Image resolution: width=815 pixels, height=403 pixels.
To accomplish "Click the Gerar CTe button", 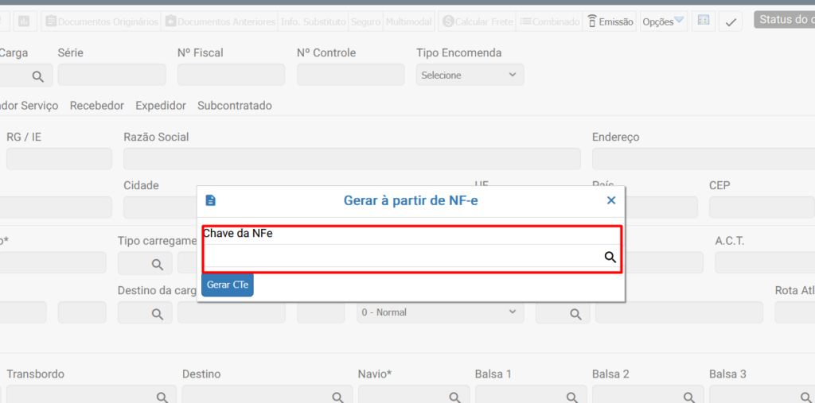I will pyautogui.click(x=228, y=285).
